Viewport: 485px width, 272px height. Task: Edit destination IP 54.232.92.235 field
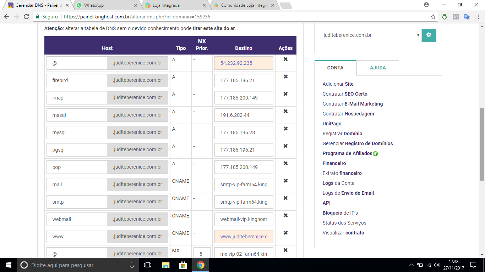coord(244,63)
